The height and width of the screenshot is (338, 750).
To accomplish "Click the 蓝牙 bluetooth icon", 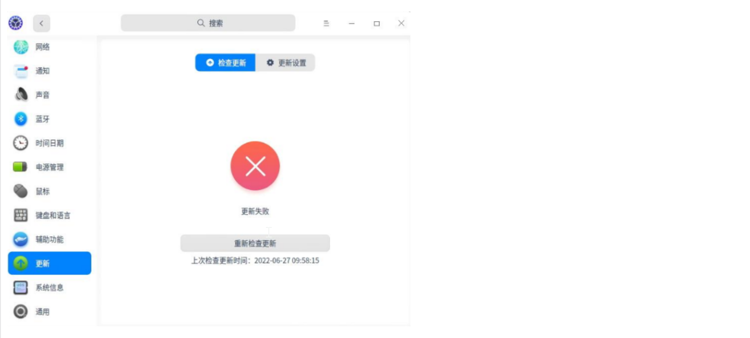I will tap(21, 119).
